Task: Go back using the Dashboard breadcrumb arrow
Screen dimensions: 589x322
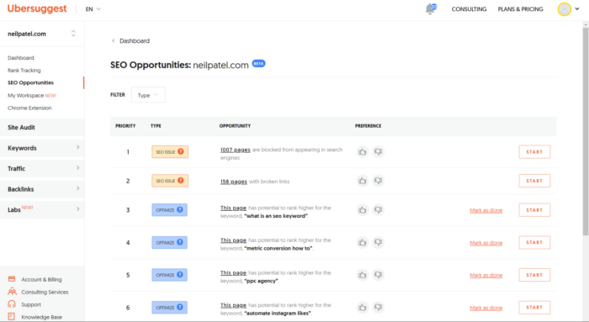Action: pos(113,40)
